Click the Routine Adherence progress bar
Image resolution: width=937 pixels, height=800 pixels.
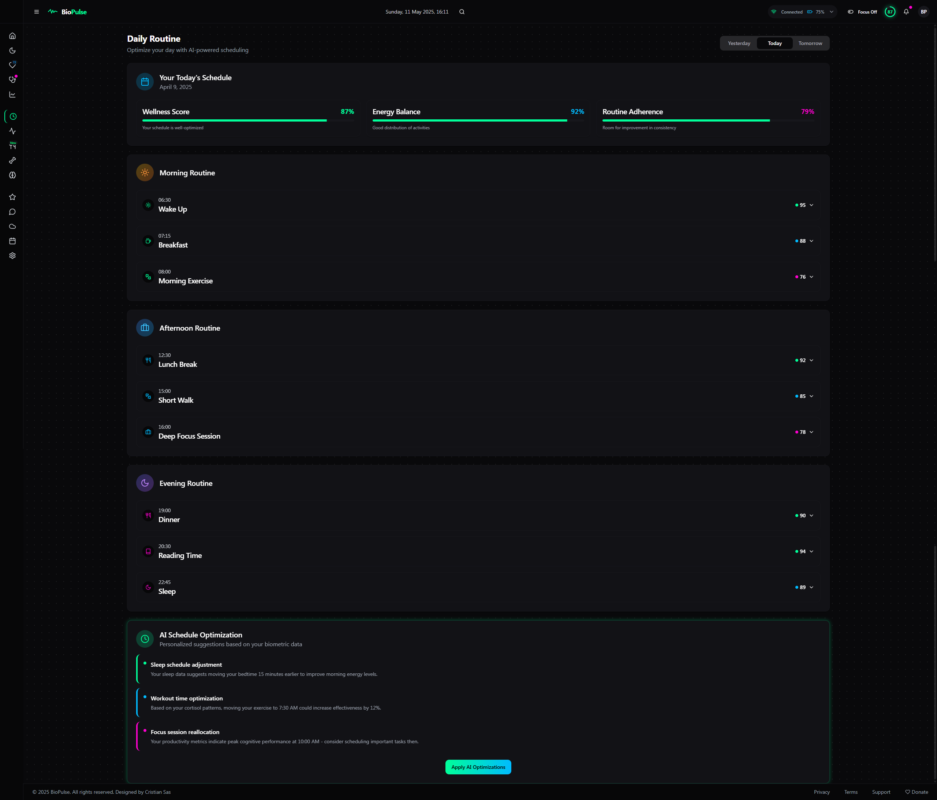pos(708,120)
